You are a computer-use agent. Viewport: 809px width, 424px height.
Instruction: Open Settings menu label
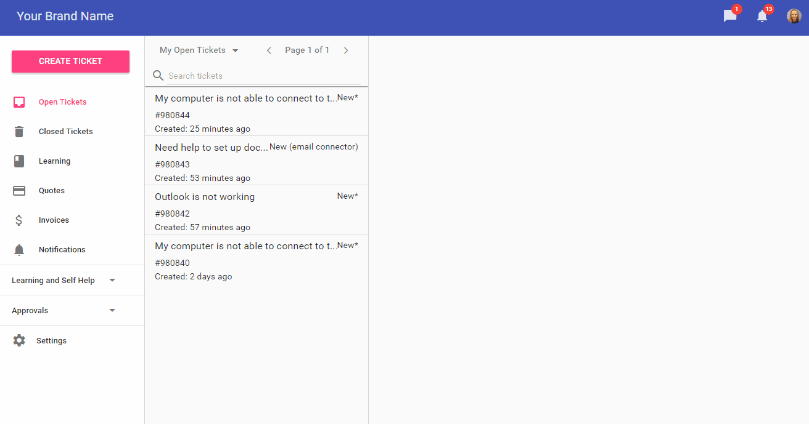tap(52, 341)
